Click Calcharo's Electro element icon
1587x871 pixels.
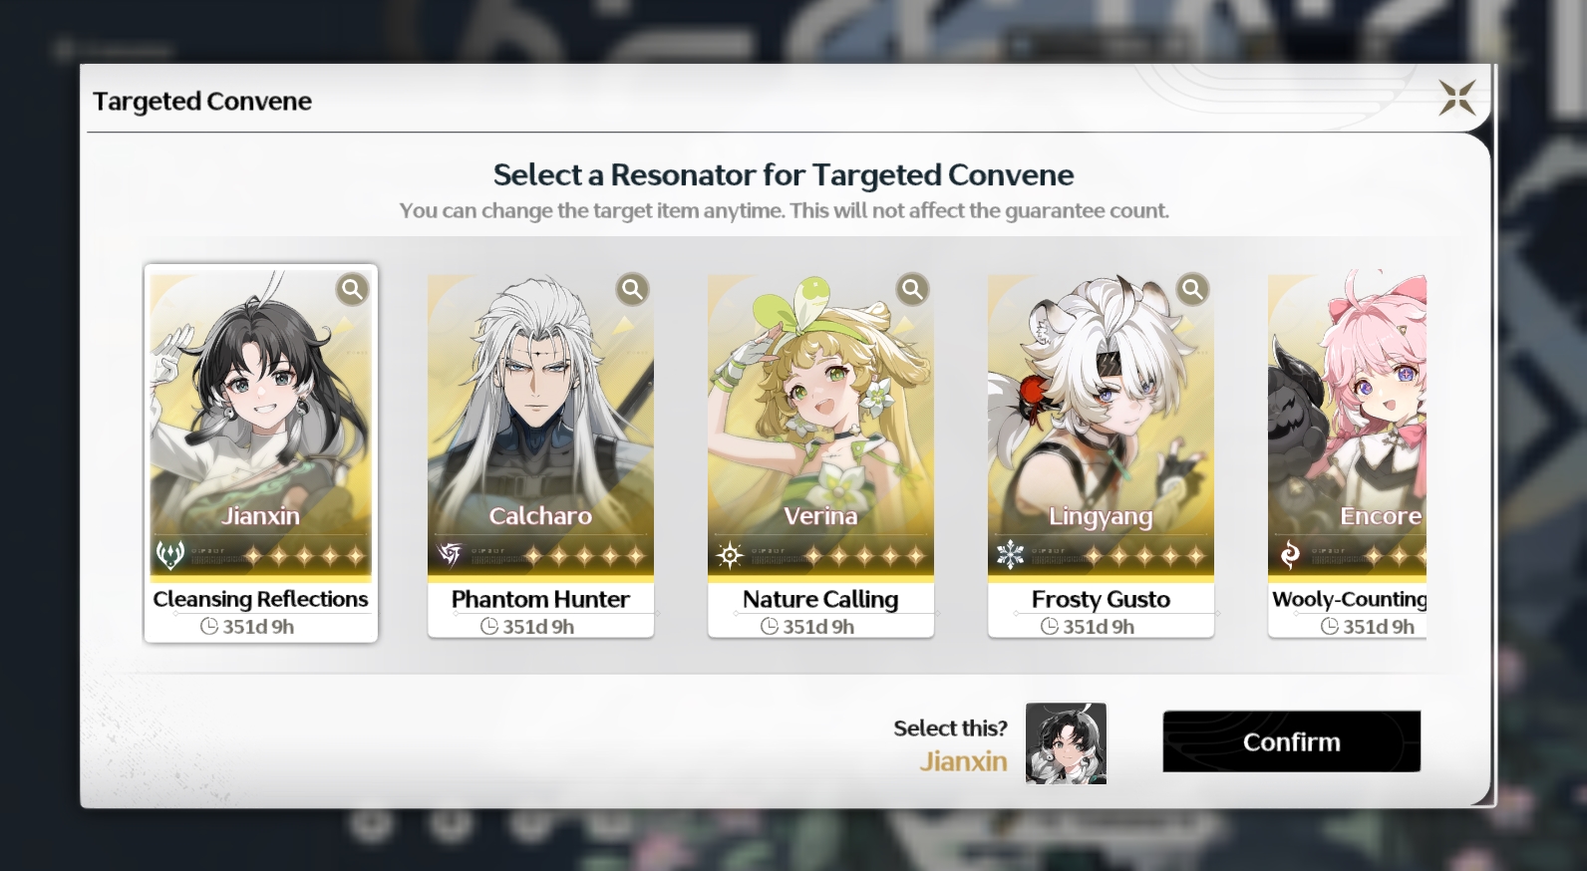click(451, 554)
